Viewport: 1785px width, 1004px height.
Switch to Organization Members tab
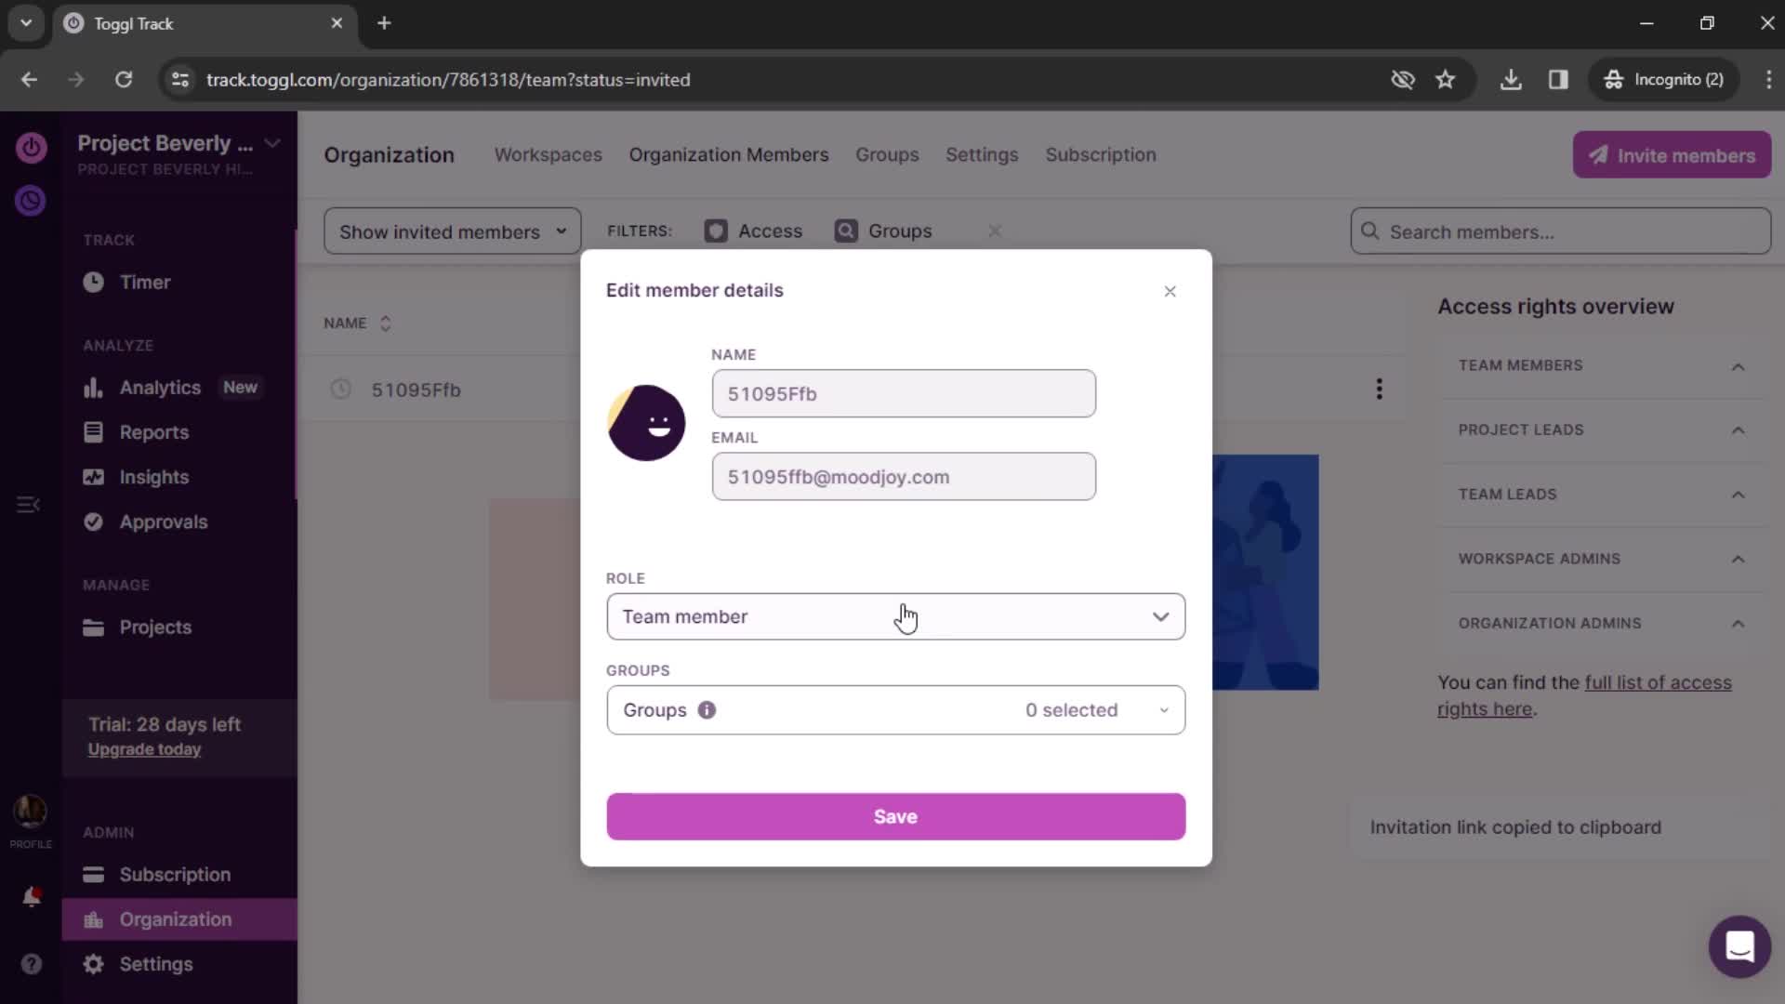tap(728, 154)
